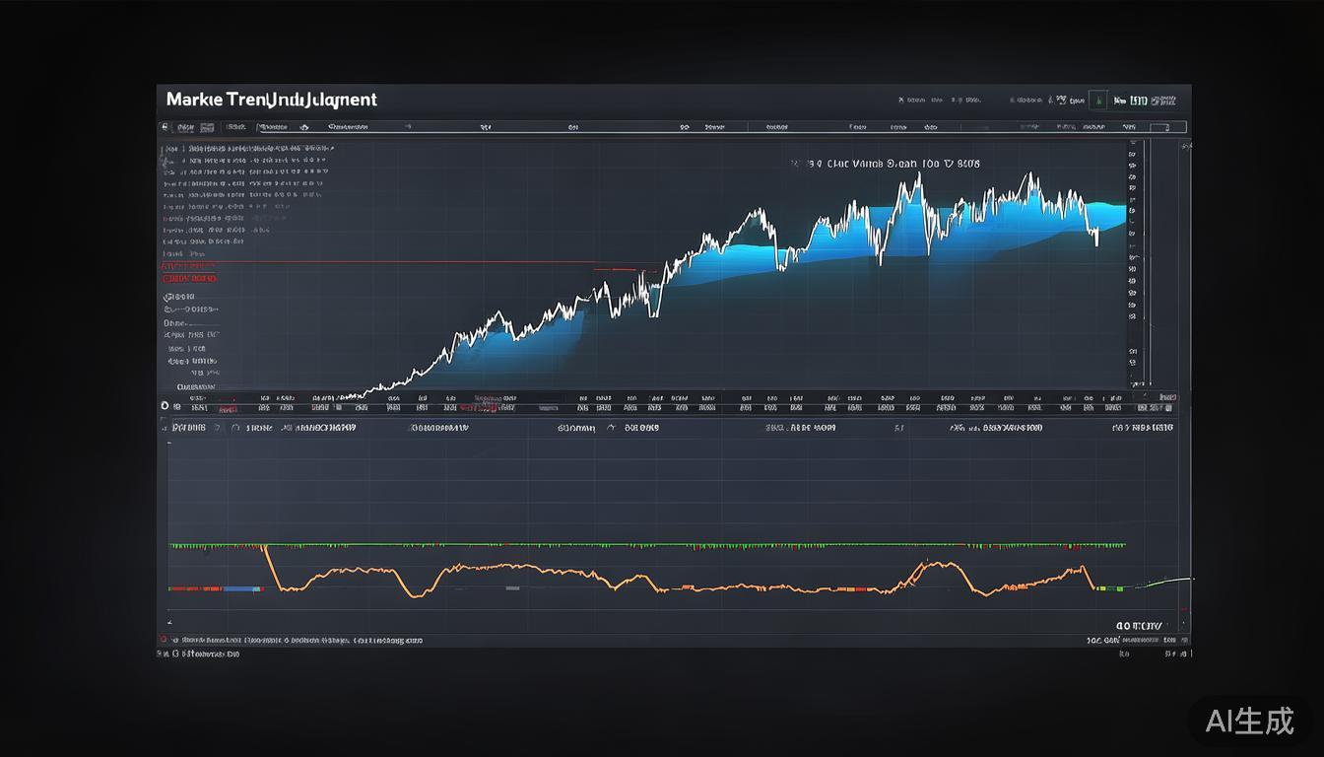Click the tiny icon at top-right corner of price axis
Screen dimensions: 1324x757
(x=1185, y=146)
